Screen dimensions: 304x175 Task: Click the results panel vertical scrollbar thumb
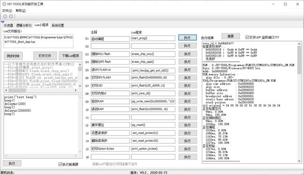point(299,60)
